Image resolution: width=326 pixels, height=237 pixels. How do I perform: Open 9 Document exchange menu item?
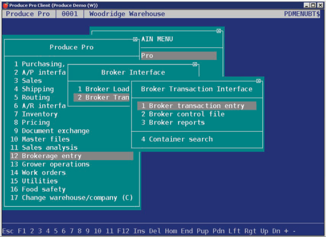52,131
